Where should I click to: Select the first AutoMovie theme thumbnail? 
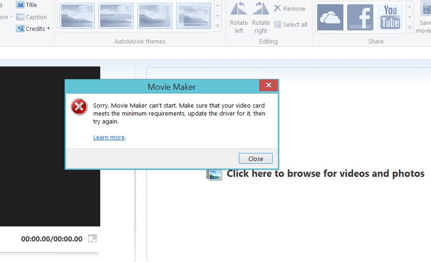[77, 16]
